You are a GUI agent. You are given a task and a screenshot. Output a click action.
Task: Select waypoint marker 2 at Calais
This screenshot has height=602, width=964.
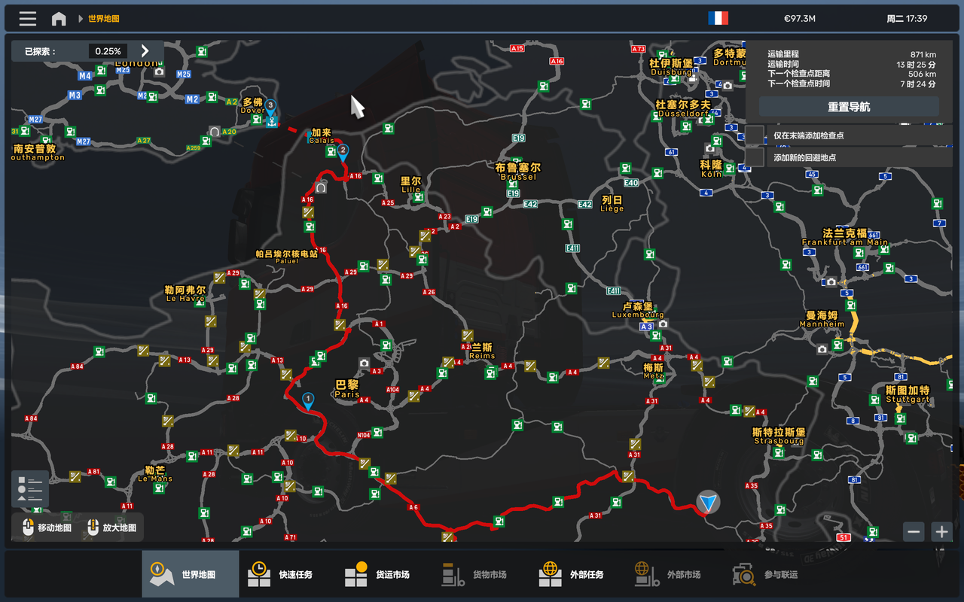pos(343,153)
